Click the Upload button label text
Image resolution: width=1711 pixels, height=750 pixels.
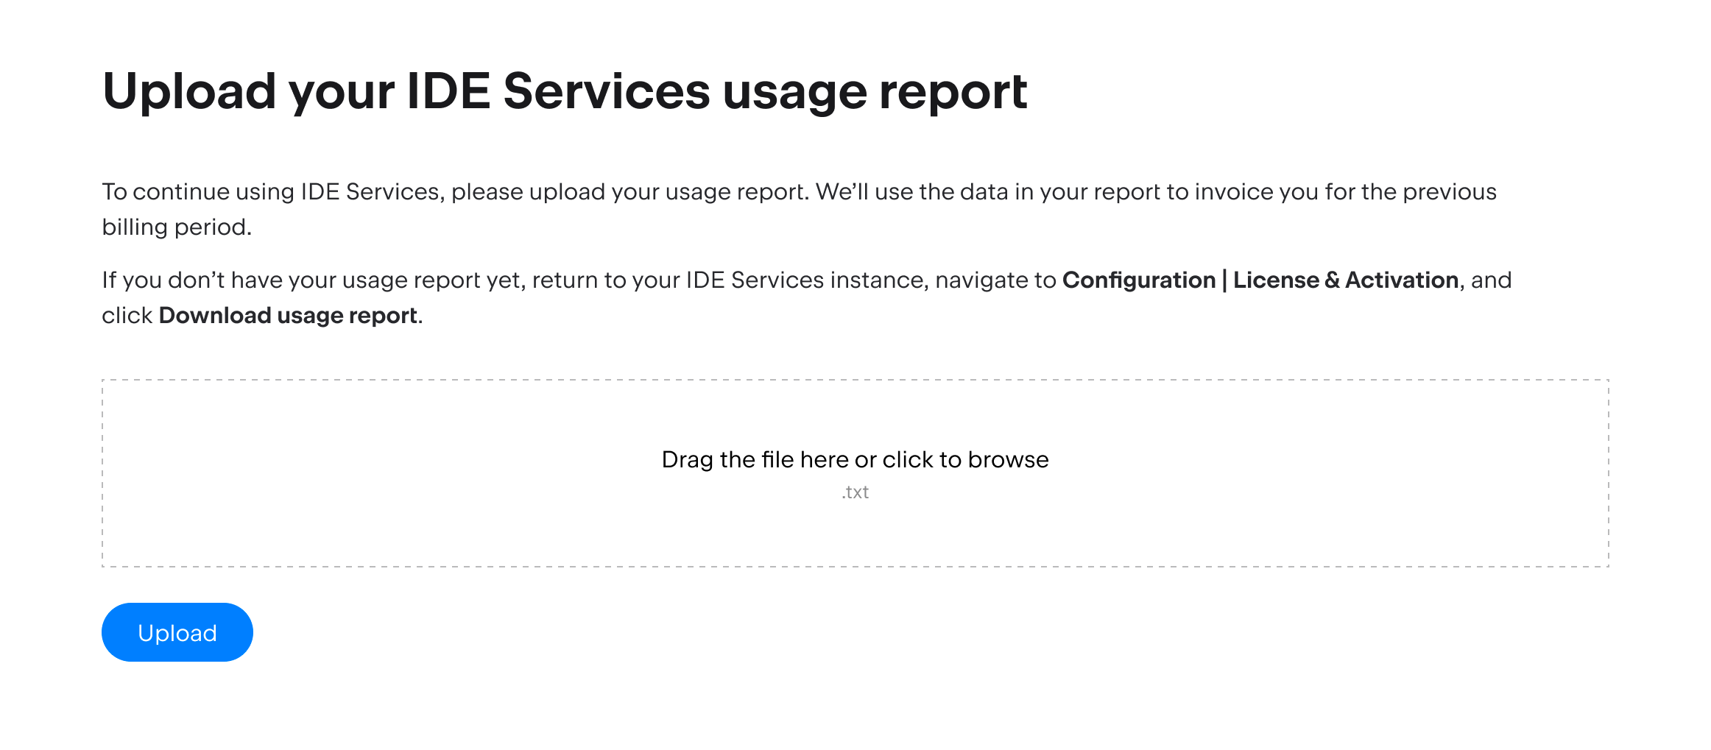point(177,632)
